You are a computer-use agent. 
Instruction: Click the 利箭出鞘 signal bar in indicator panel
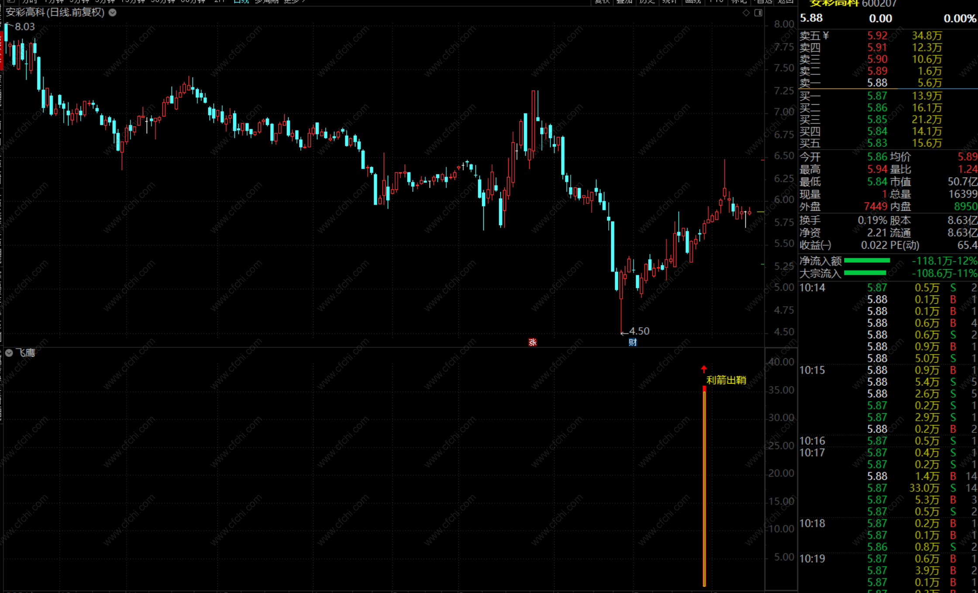point(704,484)
